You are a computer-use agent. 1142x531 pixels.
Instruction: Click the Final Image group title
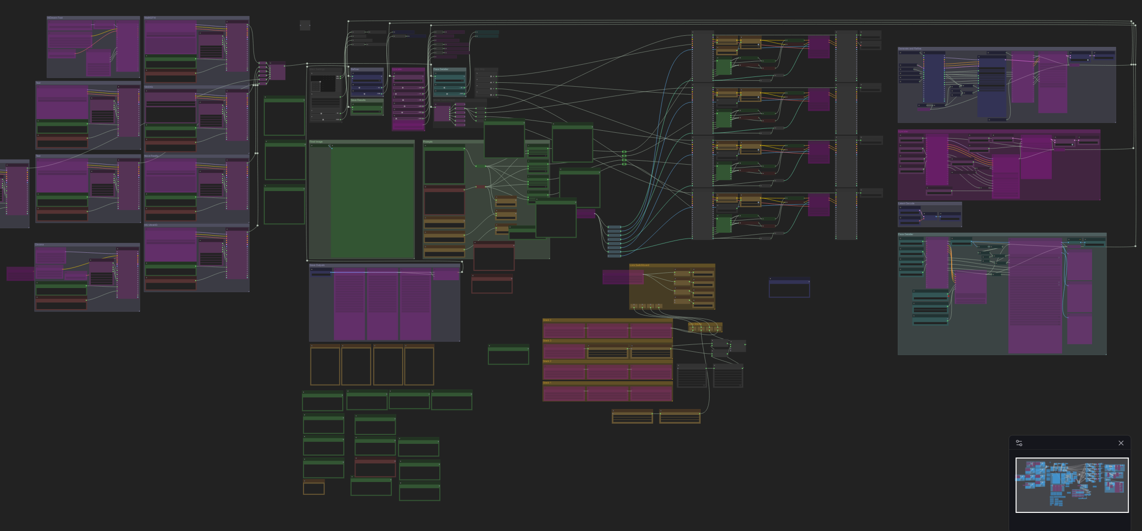click(x=316, y=142)
